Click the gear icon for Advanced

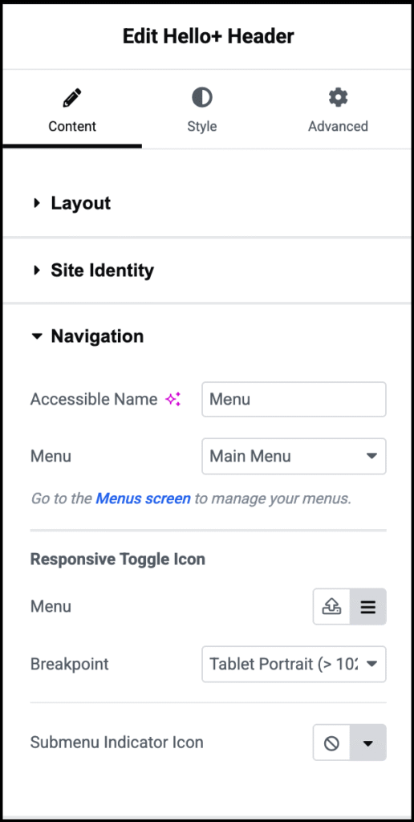point(338,97)
